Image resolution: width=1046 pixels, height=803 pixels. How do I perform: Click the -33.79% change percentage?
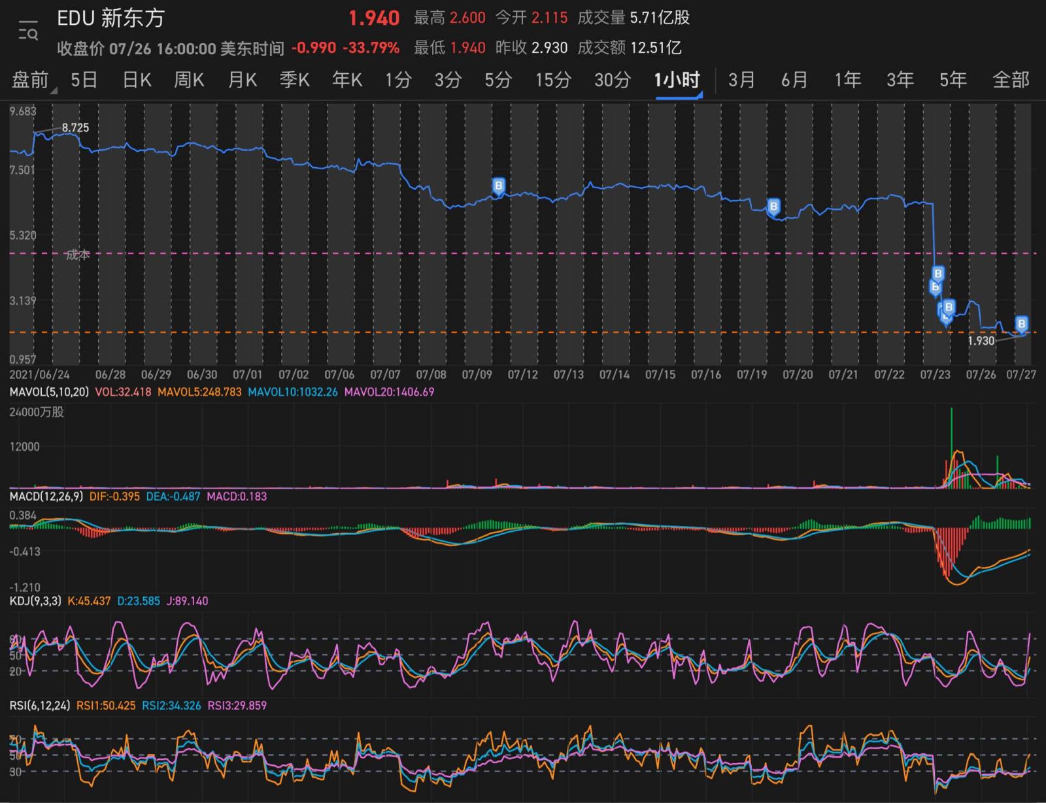(x=371, y=48)
